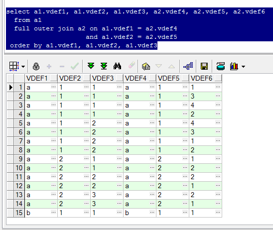Select row 15 by its row number
Screen dimensions: 273x230
point(19,213)
